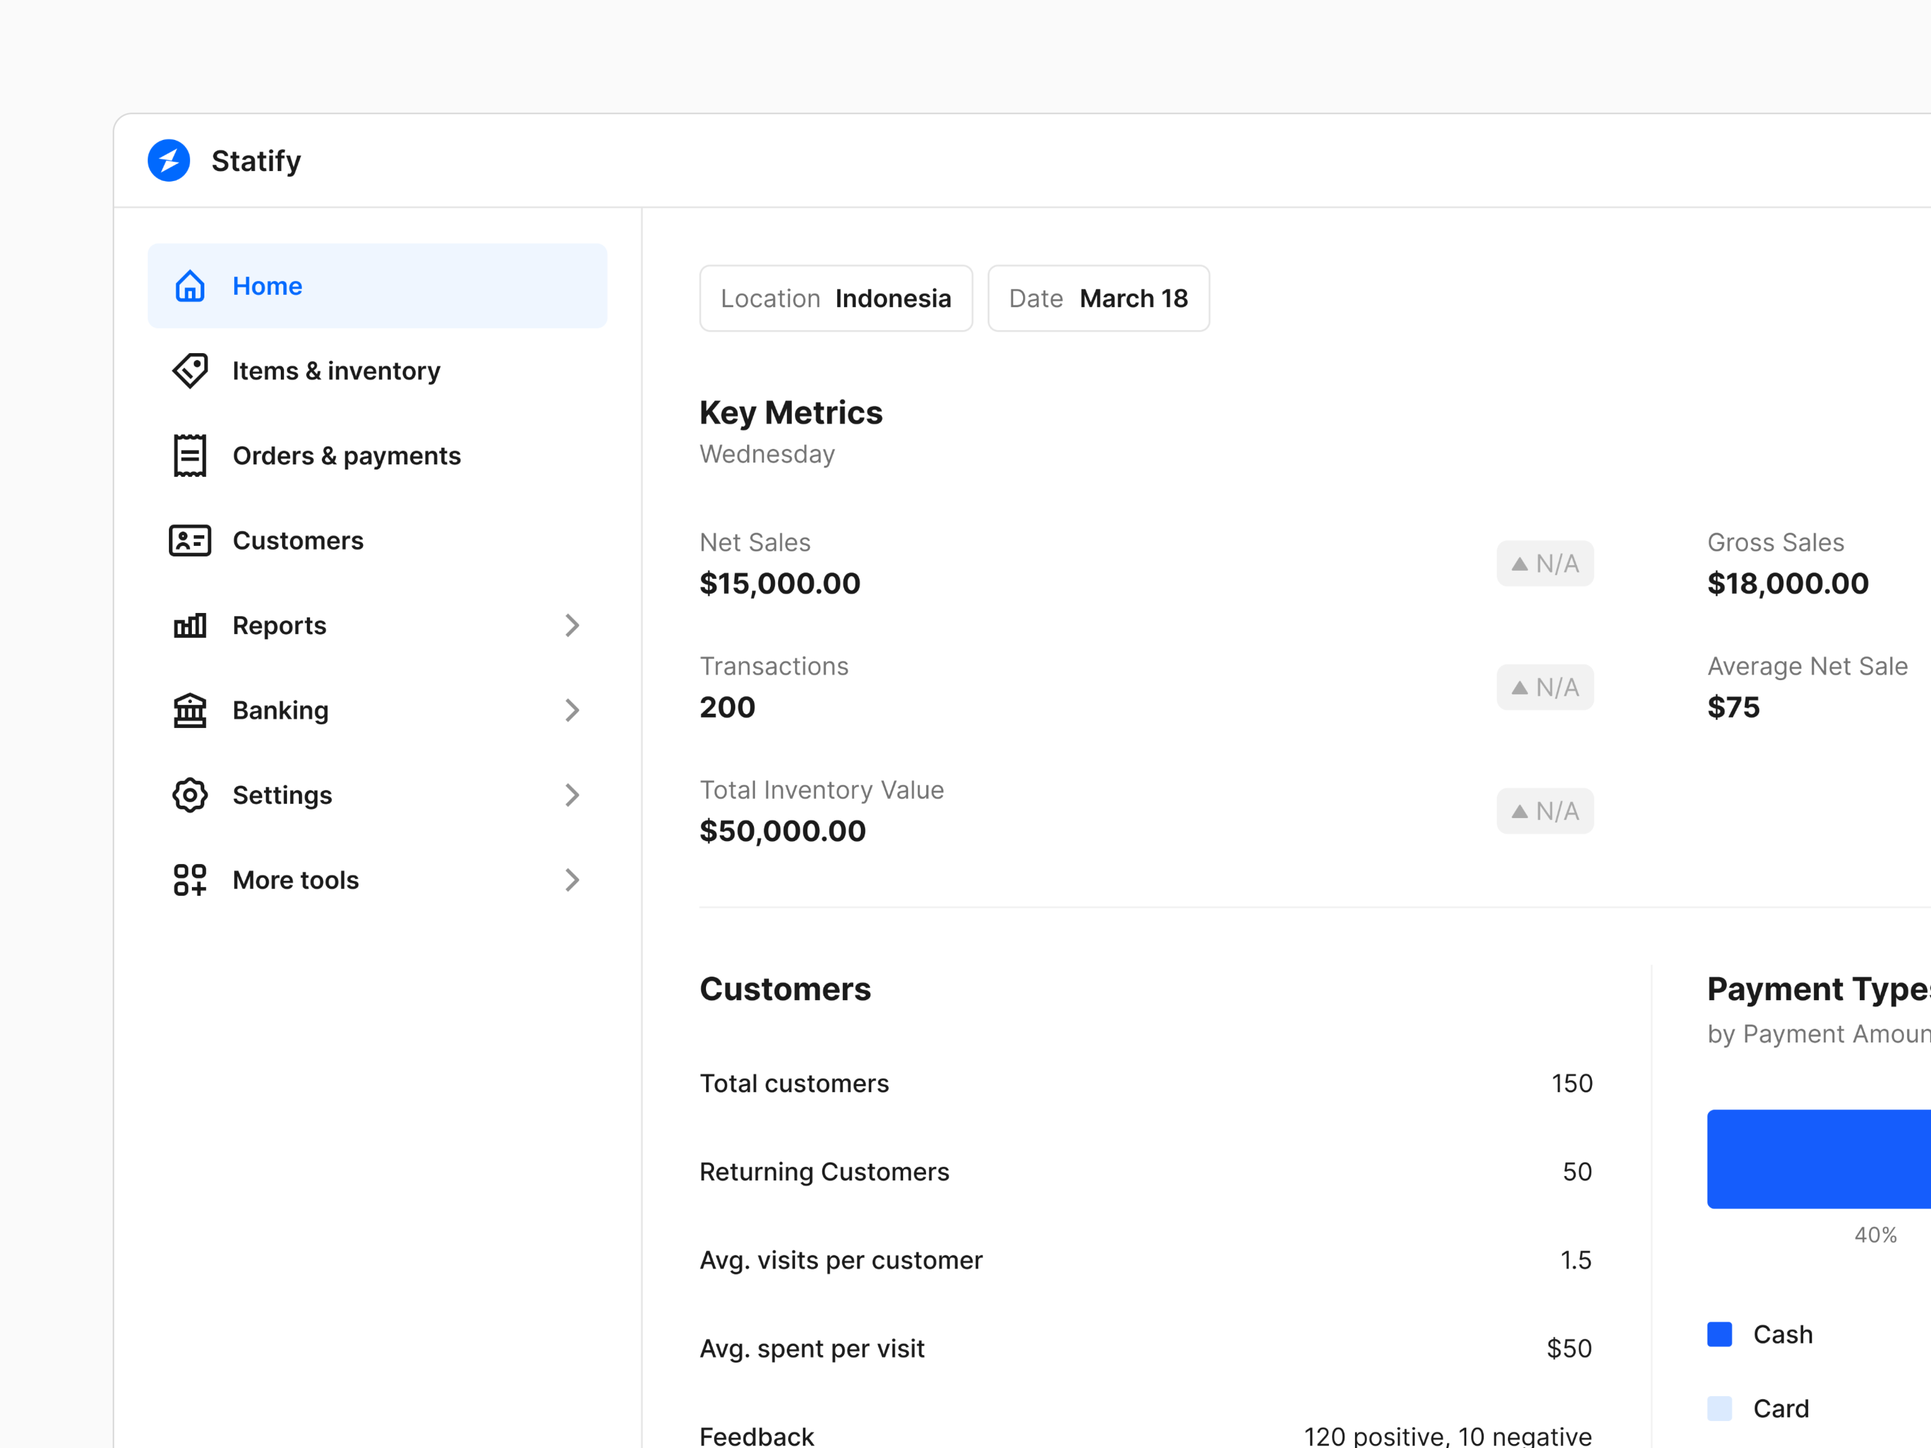The image size is (1931, 1448).
Task: Click the Home house icon
Action: tap(189, 286)
